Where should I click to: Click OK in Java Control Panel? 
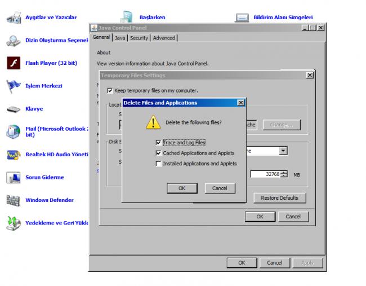(242, 263)
